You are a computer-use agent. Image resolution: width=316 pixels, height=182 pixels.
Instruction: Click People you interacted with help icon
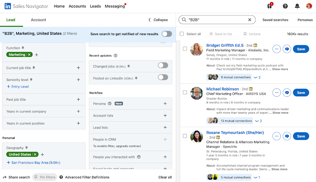click(139, 157)
